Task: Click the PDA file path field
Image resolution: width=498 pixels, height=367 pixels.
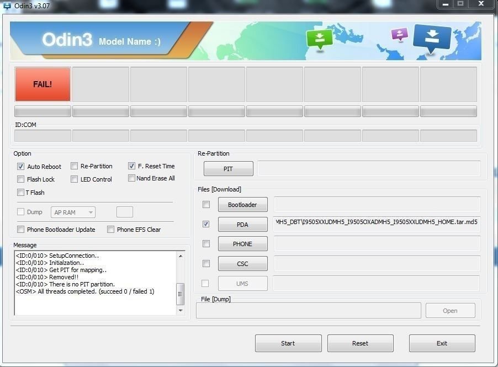Action: [x=377, y=224]
